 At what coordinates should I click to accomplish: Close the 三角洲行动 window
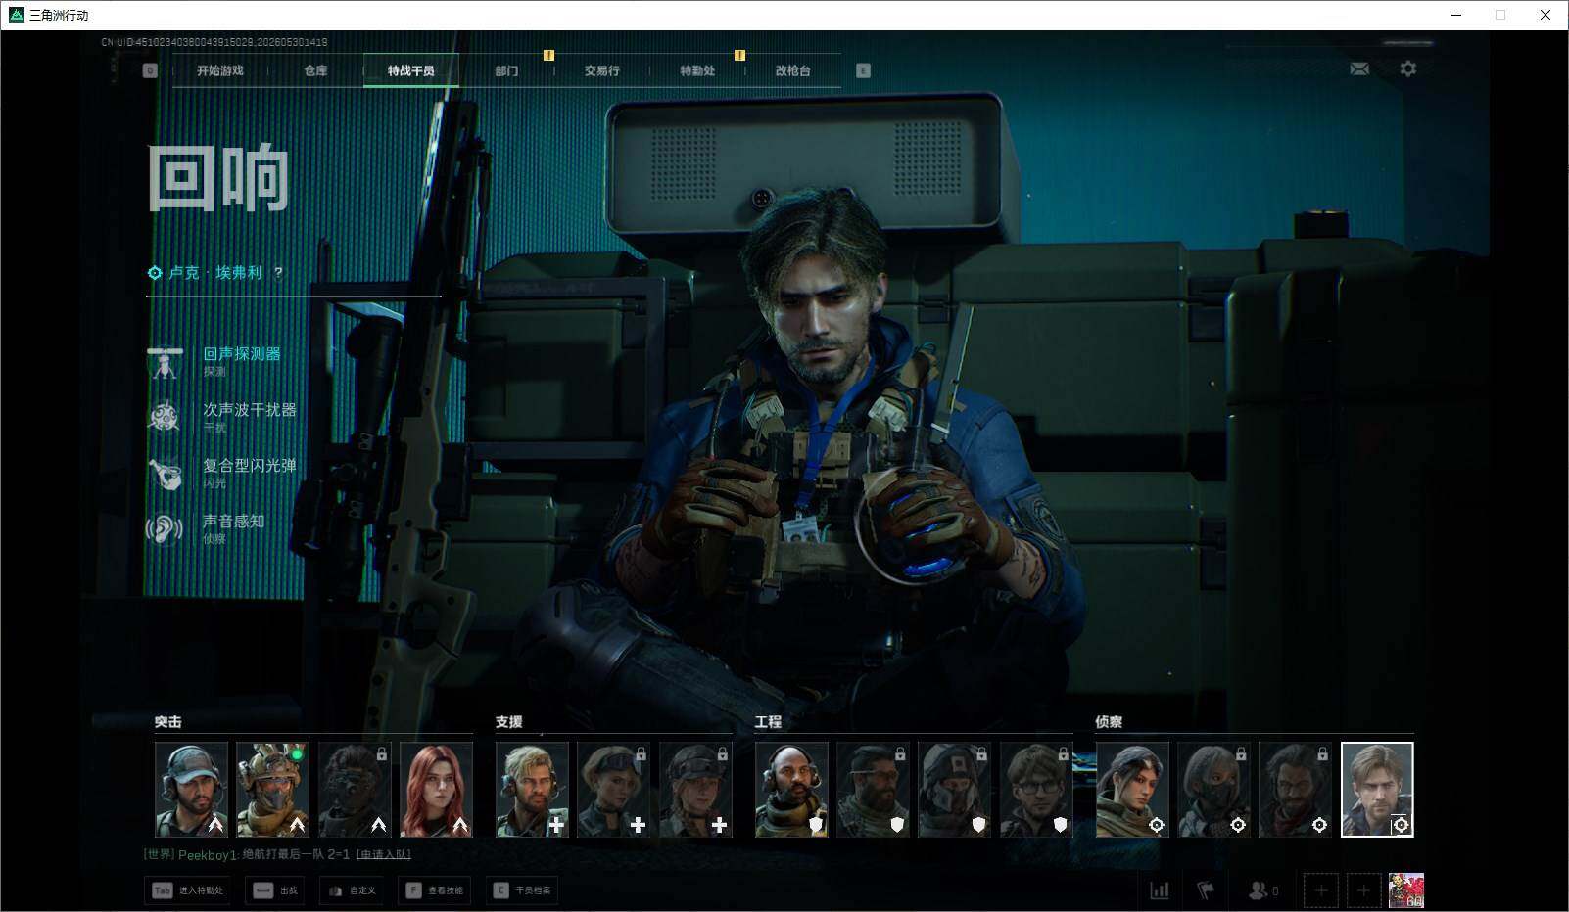tap(1545, 15)
